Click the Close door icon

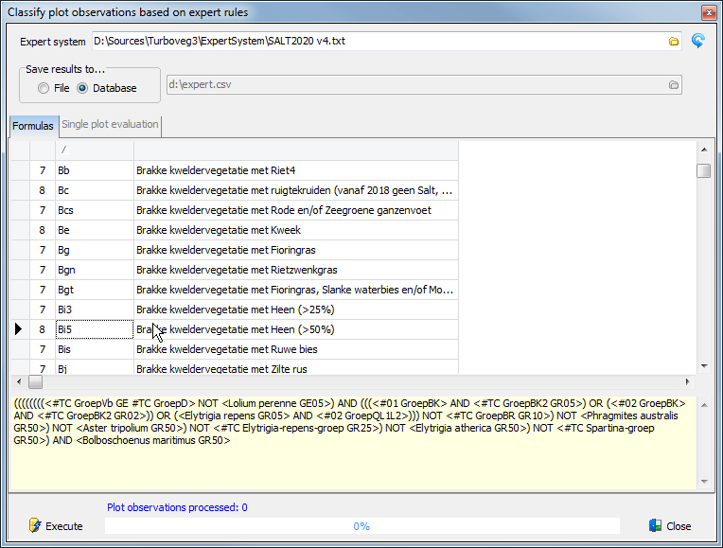click(655, 525)
